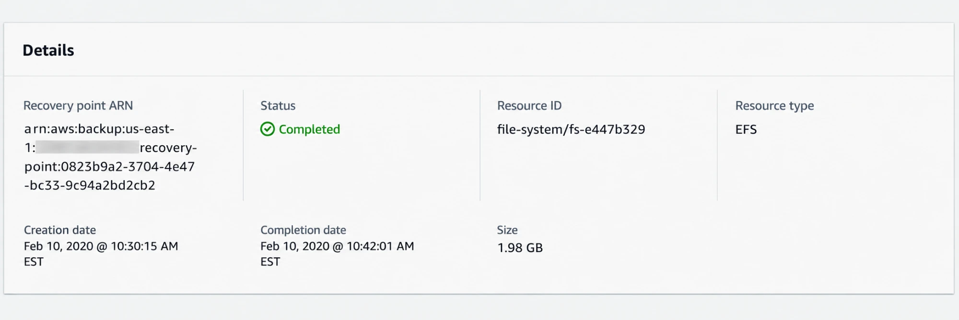Select the Completion date label
This screenshot has height=320, width=959.
[x=303, y=230]
